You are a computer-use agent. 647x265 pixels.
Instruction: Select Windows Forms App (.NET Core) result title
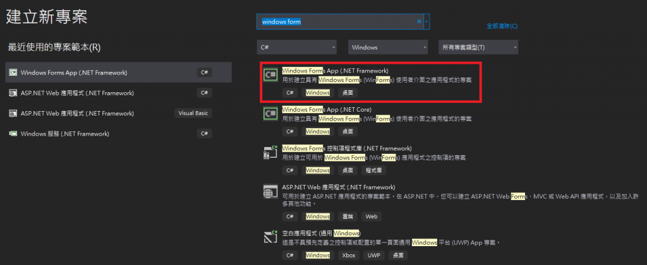click(x=327, y=110)
